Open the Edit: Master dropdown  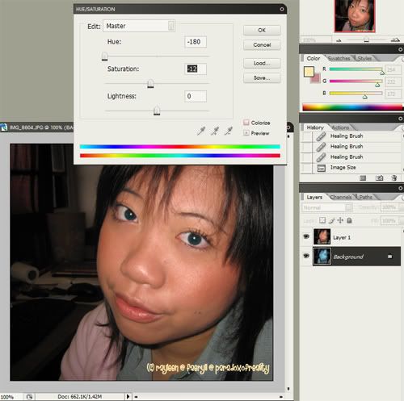pos(139,26)
